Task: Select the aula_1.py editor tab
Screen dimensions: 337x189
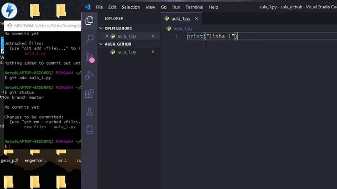Action: pyautogui.click(x=181, y=19)
